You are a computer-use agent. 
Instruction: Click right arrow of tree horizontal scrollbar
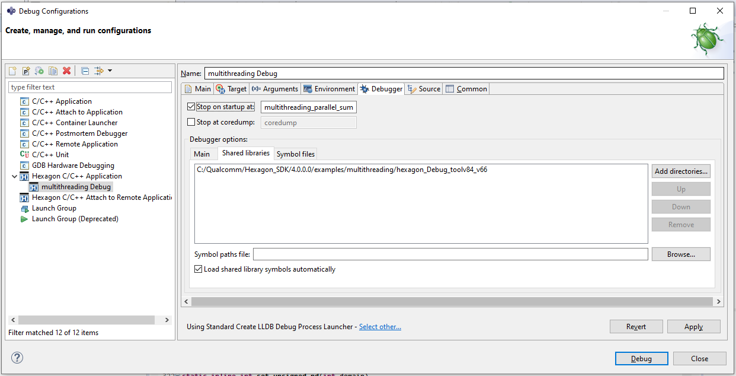(x=167, y=320)
